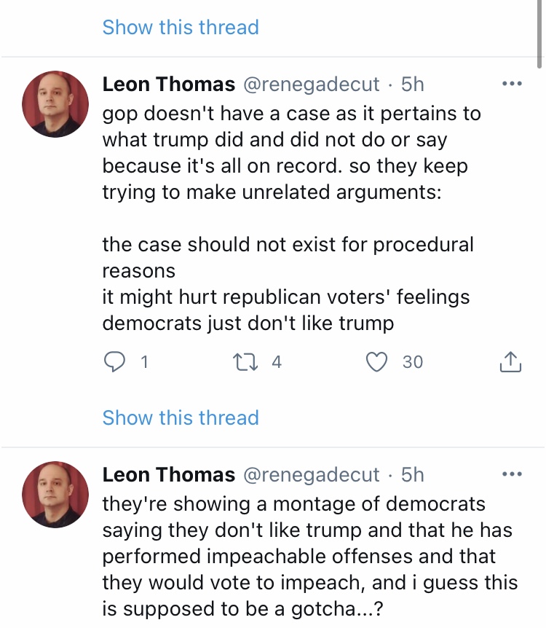Viewport: 546px width, 628px height.
Task: Open the montage of democrats tweet text
Action: coord(310,557)
